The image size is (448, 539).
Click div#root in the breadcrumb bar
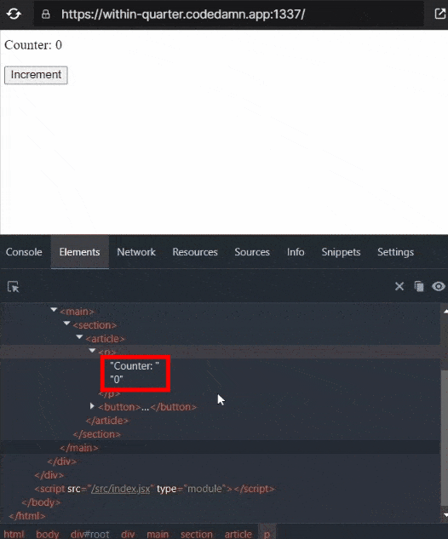coord(89,534)
